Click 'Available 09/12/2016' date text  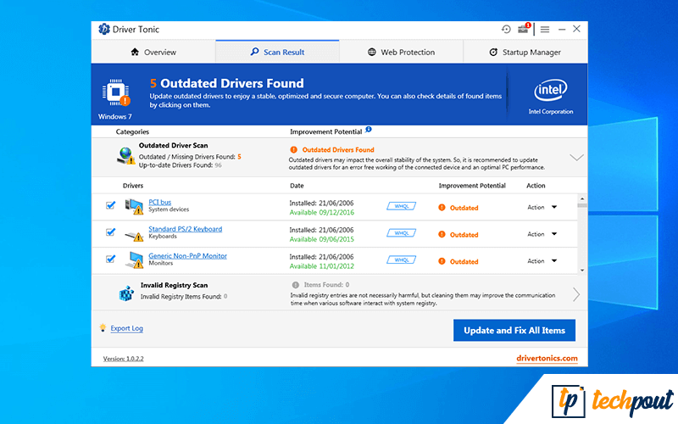coord(322,213)
